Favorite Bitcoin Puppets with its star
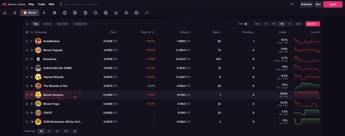This screenshot has width=345, height=136. (27, 50)
